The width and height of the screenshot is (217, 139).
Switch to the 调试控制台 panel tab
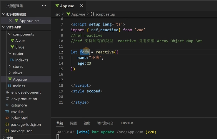click(x=105, y=123)
